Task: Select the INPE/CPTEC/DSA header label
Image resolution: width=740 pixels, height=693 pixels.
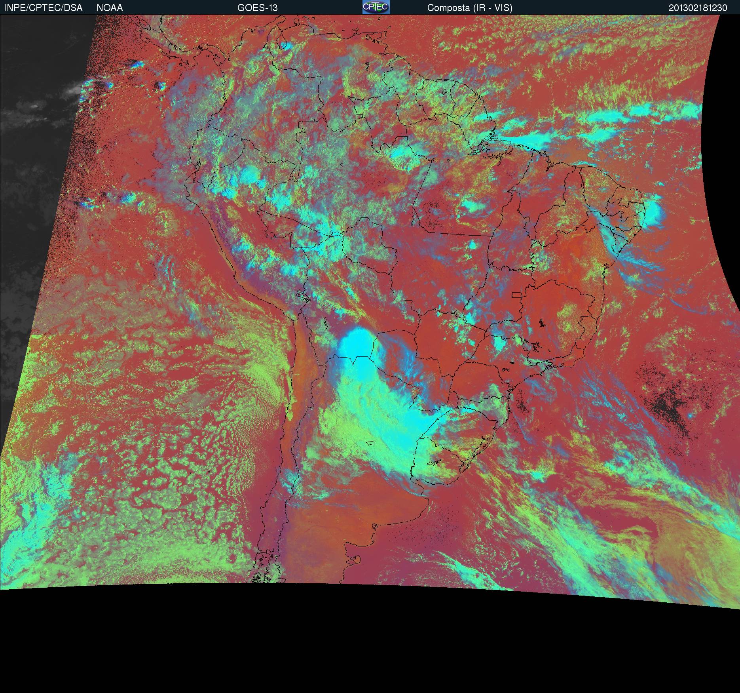Action: click(x=43, y=8)
